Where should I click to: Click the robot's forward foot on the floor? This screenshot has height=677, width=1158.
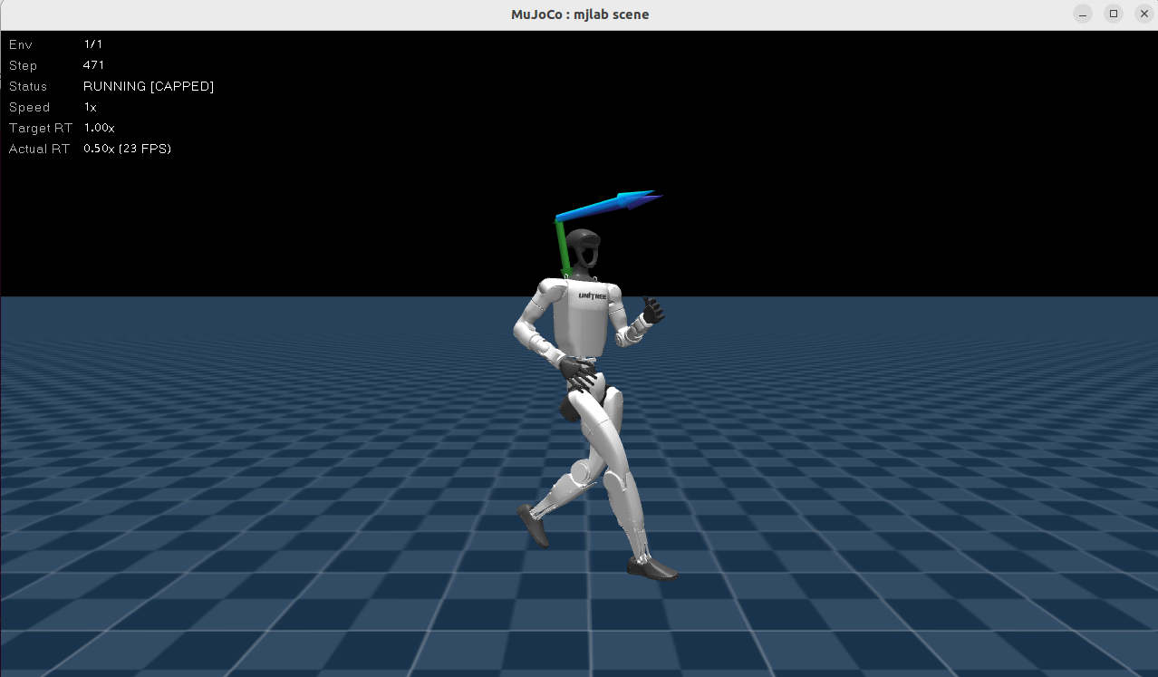(x=652, y=568)
